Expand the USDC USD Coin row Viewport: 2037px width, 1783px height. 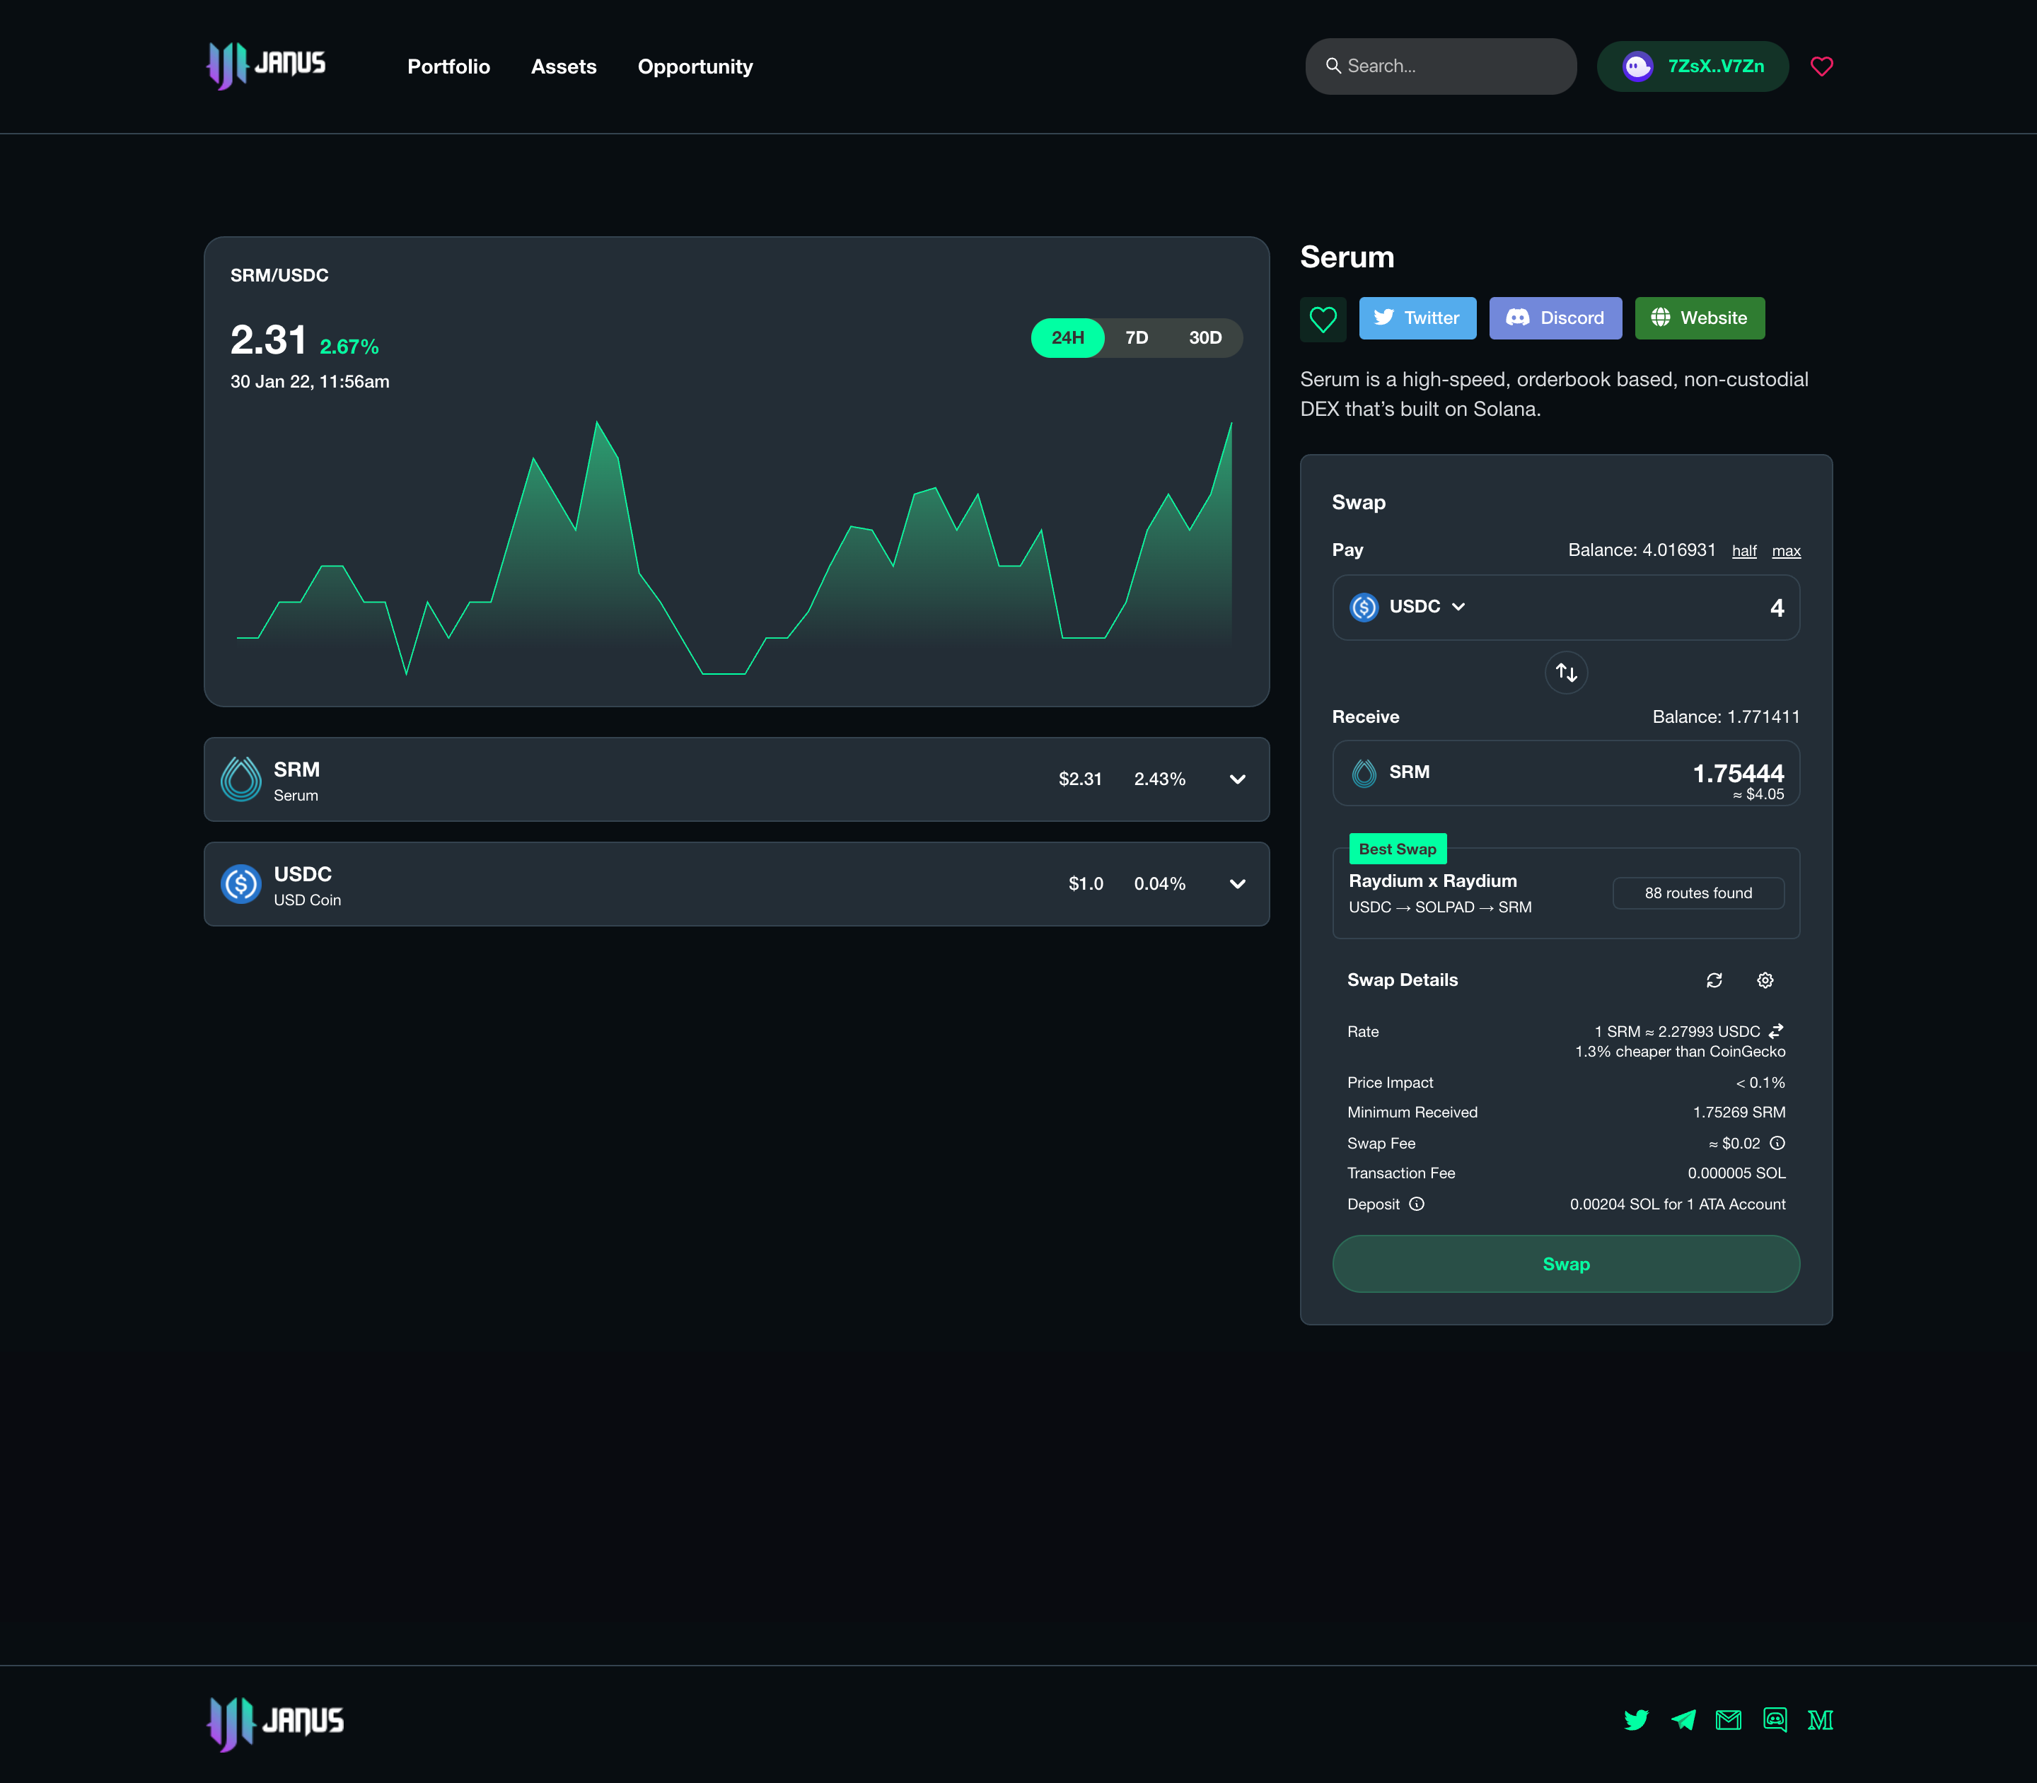(1237, 883)
